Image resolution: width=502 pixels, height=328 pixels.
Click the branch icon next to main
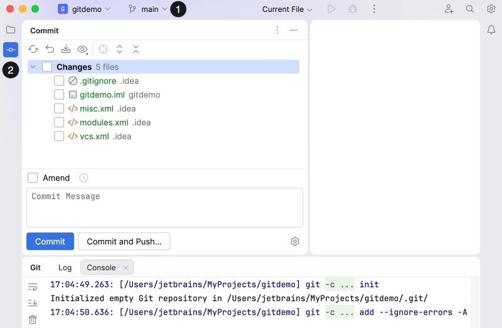point(132,9)
